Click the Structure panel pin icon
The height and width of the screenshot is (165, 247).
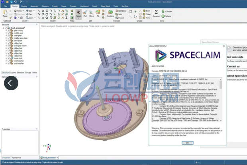point(37,24)
